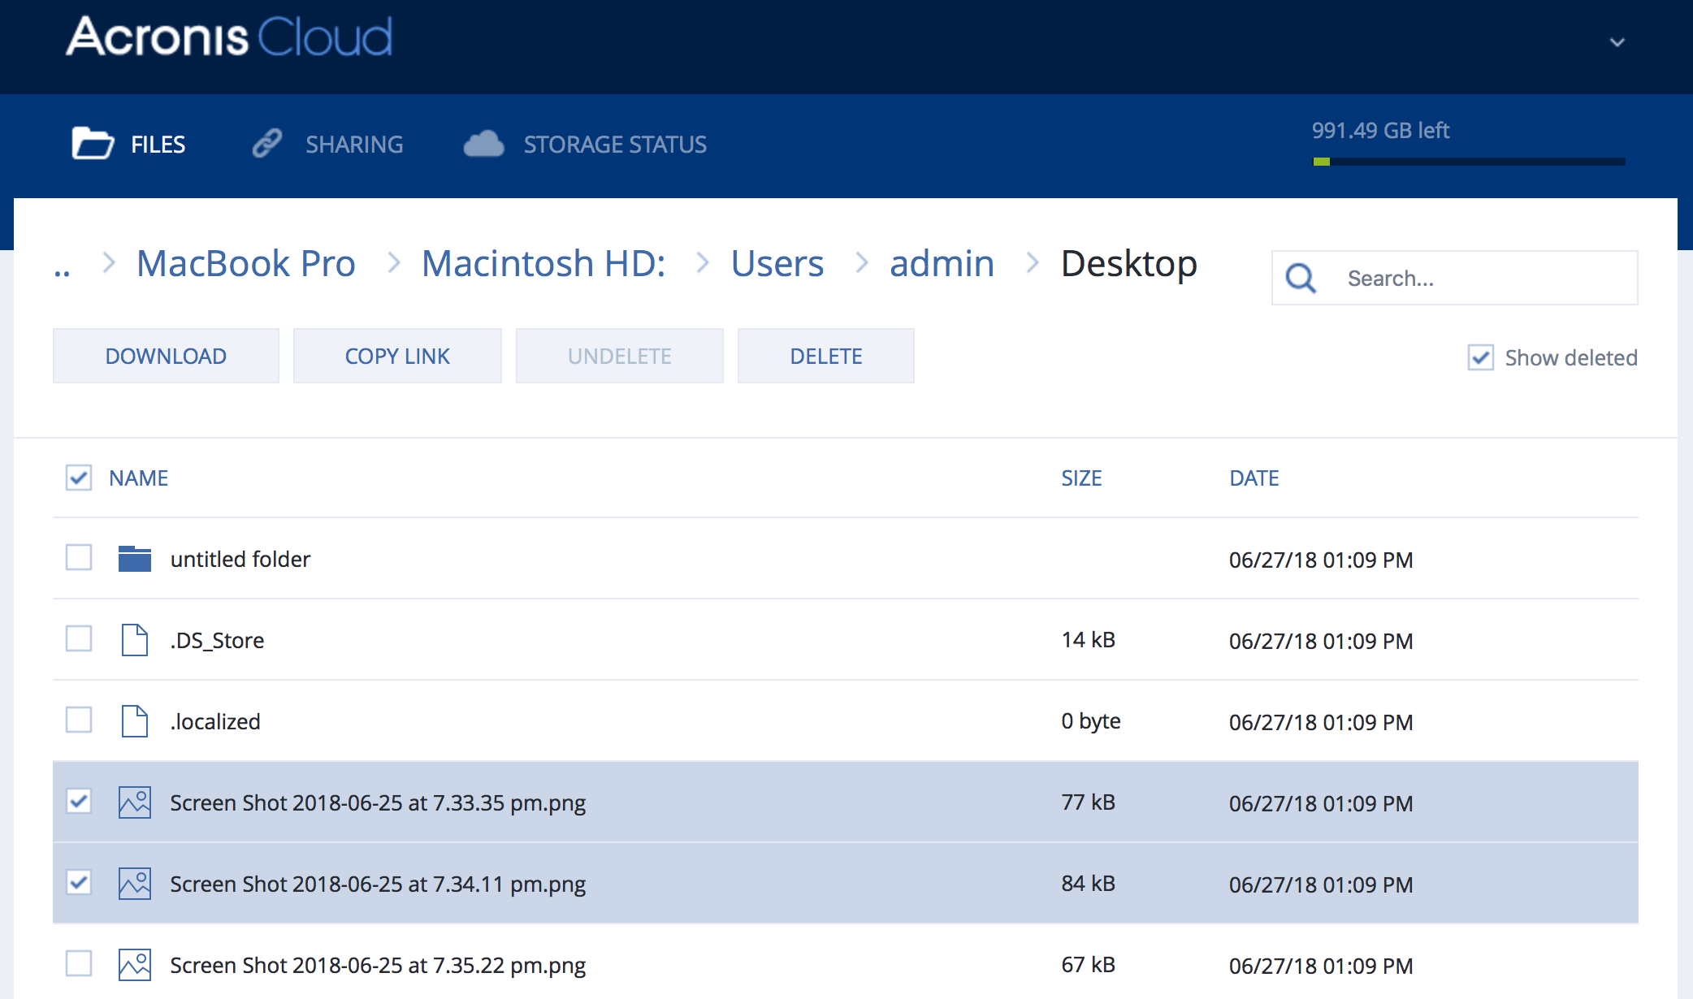
Task: Open the account dropdown chevron
Action: pyautogui.click(x=1617, y=41)
